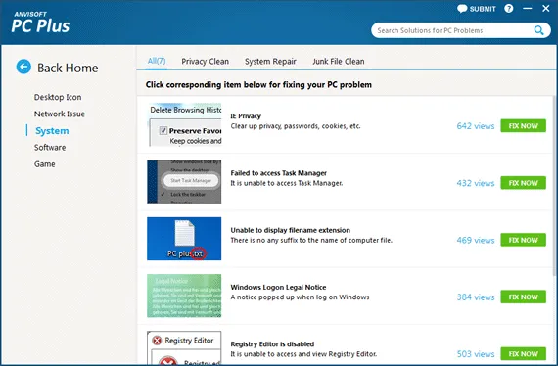Open the PC plus.txt thumbnail image
The image size is (558, 366).
(x=184, y=239)
